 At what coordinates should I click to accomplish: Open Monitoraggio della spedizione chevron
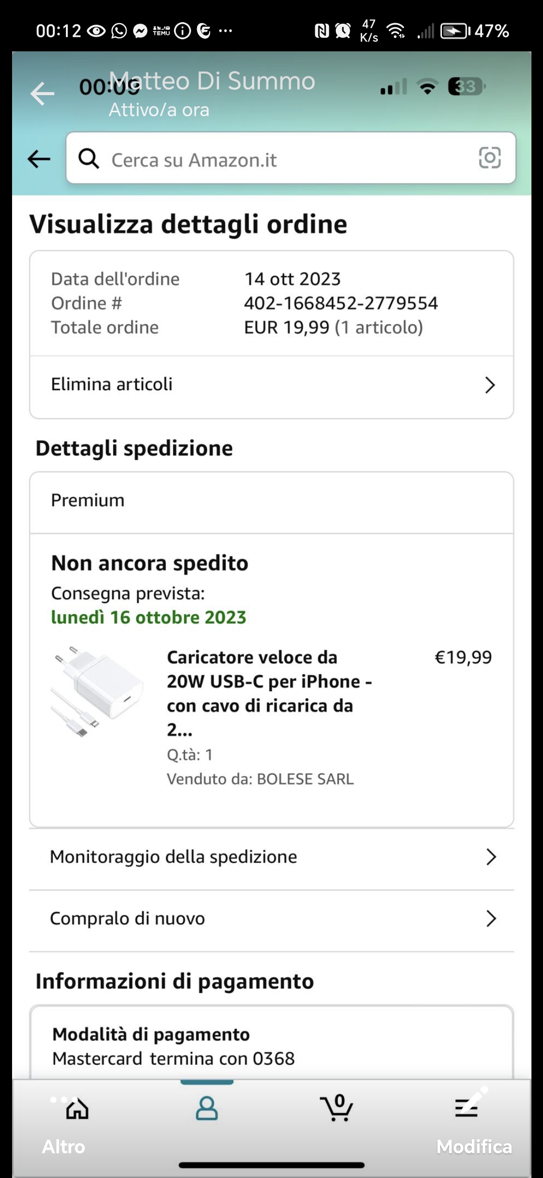coord(491,857)
